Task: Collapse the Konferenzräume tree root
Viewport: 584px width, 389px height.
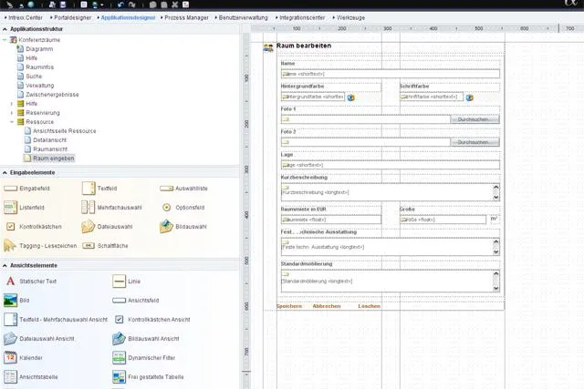Action: coord(5,40)
